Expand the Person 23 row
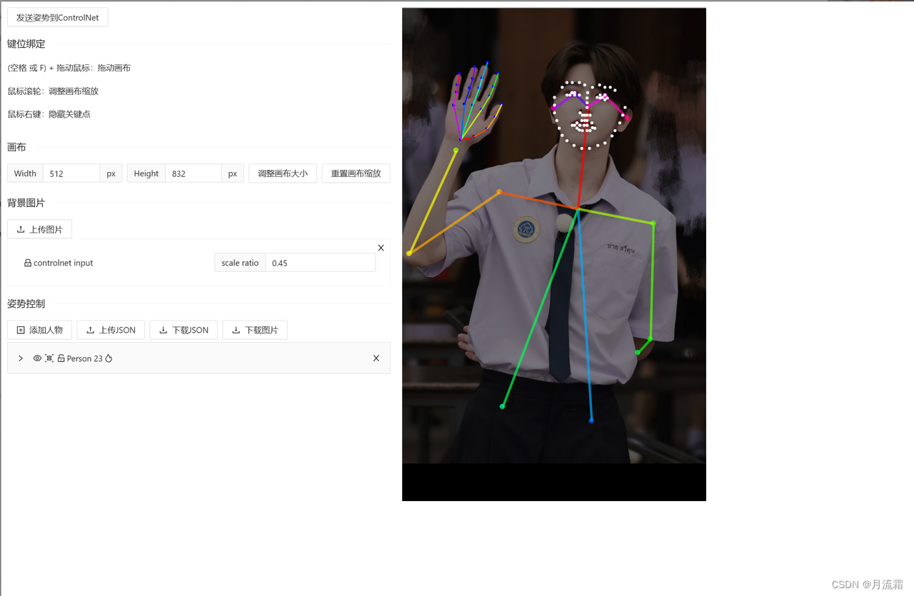Viewport: 914px width, 596px height. tap(21, 358)
